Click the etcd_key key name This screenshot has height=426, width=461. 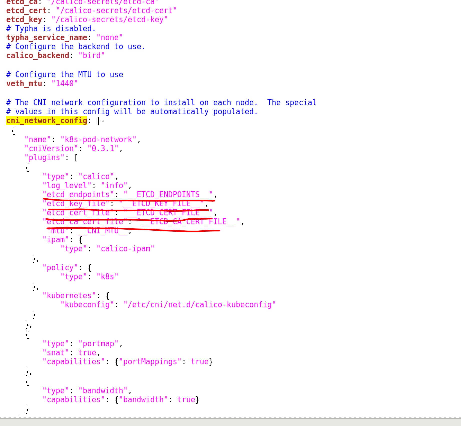click(x=24, y=20)
